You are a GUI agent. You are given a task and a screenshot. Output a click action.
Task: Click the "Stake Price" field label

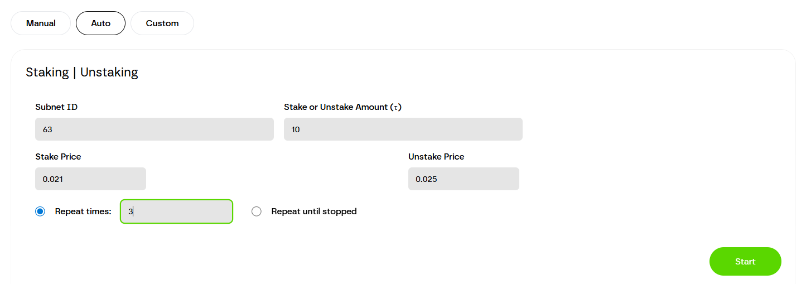tap(58, 157)
